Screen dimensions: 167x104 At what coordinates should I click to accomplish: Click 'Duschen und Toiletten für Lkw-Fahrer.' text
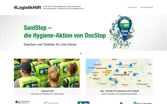coord(50,44)
